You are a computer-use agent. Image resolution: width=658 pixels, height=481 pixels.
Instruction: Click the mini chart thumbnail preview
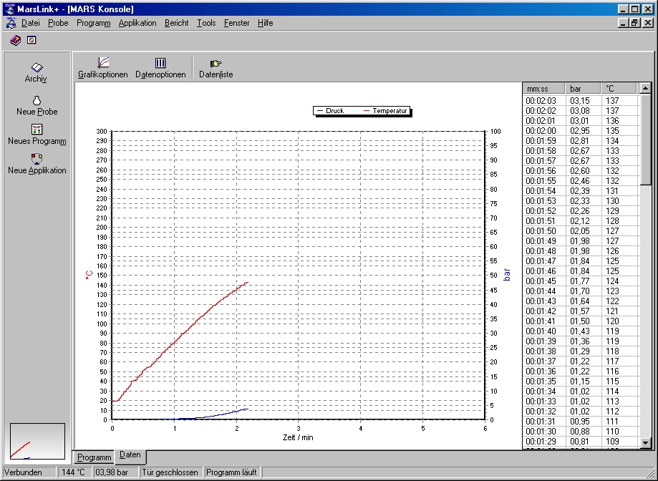click(37, 441)
